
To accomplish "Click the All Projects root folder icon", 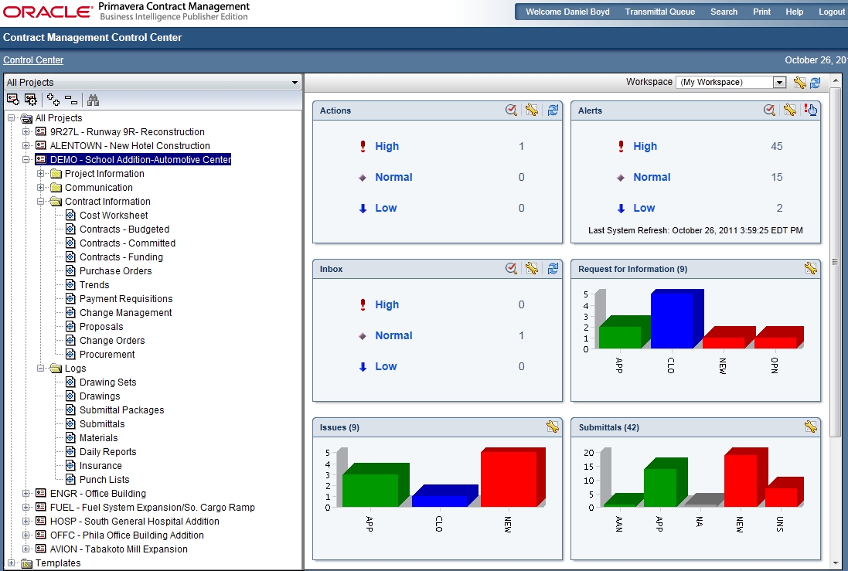I will pos(26,118).
